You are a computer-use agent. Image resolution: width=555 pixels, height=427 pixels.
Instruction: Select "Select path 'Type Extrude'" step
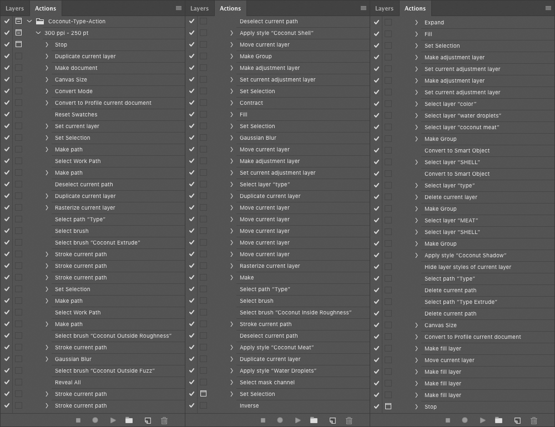tap(461, 302)
